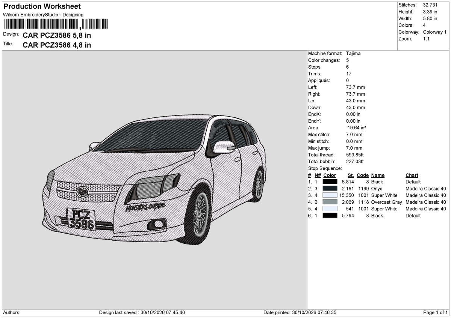Click the Super White swatch in stop 3

tap(330, 195)
